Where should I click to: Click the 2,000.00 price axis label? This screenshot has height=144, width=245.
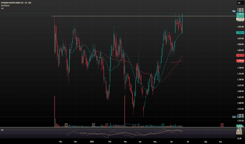tap(241, 9)
